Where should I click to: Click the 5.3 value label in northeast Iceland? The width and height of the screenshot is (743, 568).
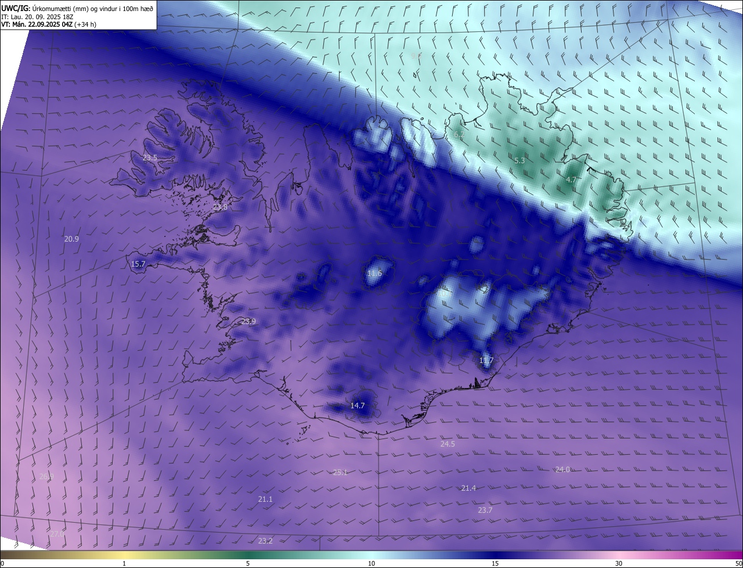[x=520, y=160]
